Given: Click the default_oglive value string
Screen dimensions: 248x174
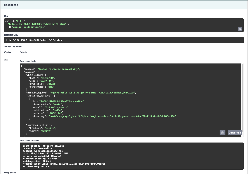Looking at the screenshot, I should pos(93,92).
